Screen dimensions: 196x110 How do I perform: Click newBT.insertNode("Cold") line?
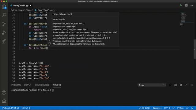click(34, 72)
